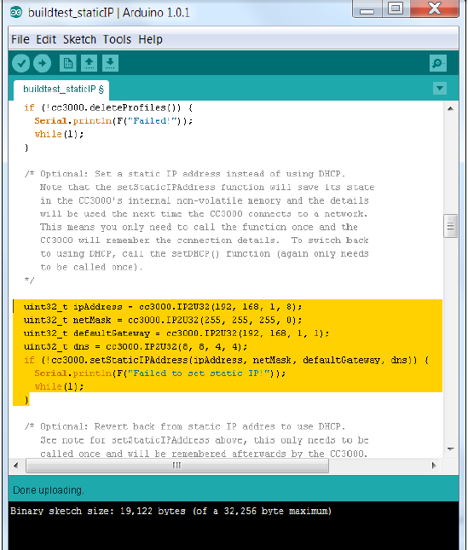Minimize the Arduino window
468x550 pixels.
click(x=367, y=9)
